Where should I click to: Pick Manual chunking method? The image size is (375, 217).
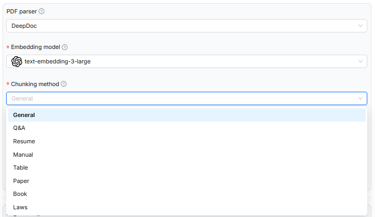pyautogui.click(x=187, y=155)
